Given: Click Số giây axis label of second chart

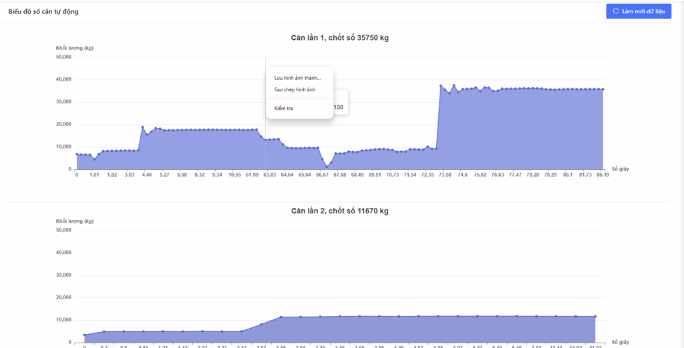Looking at the screenshot, I should point(620,343).
